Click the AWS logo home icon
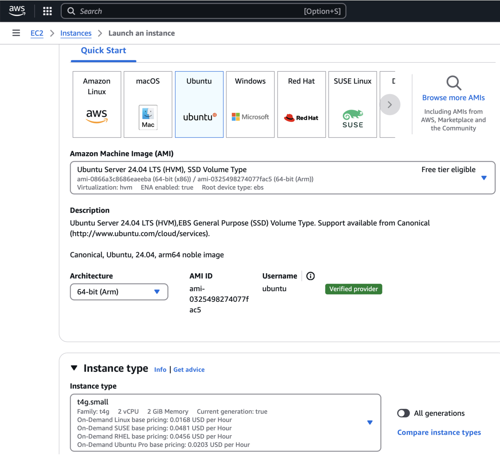Viewport: 500px width, 457px height. coord(17,11)
